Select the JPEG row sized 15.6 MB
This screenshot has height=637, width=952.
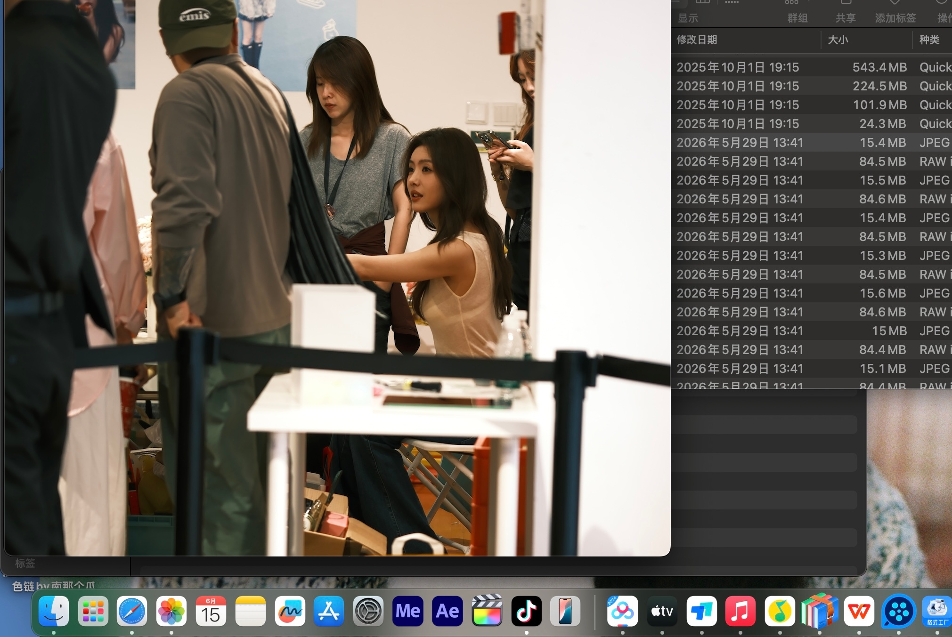[x=811, y=293]
